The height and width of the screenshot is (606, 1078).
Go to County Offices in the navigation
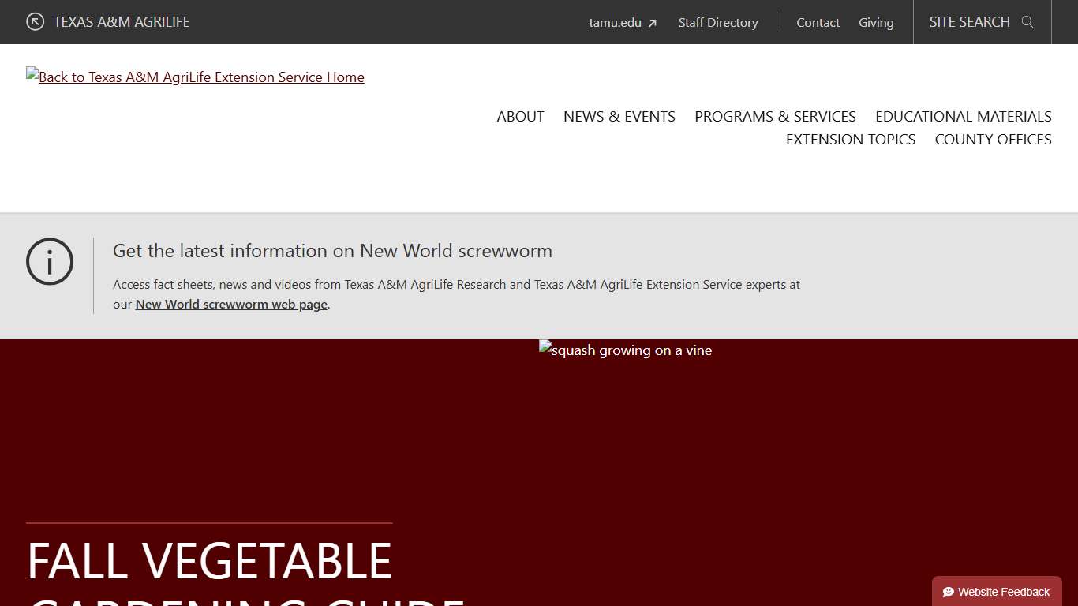[x=993, y=140]
